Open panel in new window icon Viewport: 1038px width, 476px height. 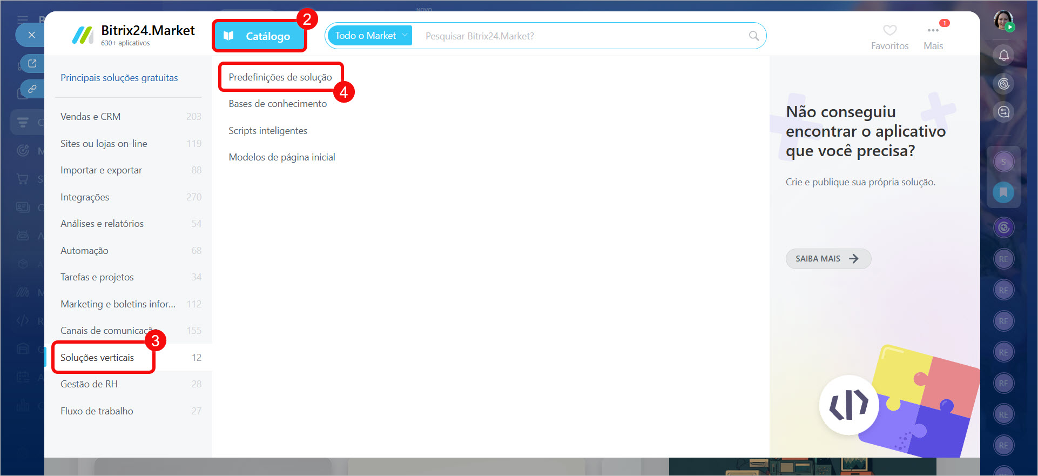point(32,64)
